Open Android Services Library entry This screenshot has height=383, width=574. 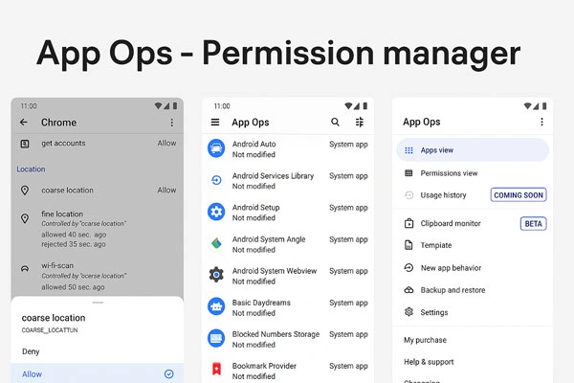click(x=288, y=181)
